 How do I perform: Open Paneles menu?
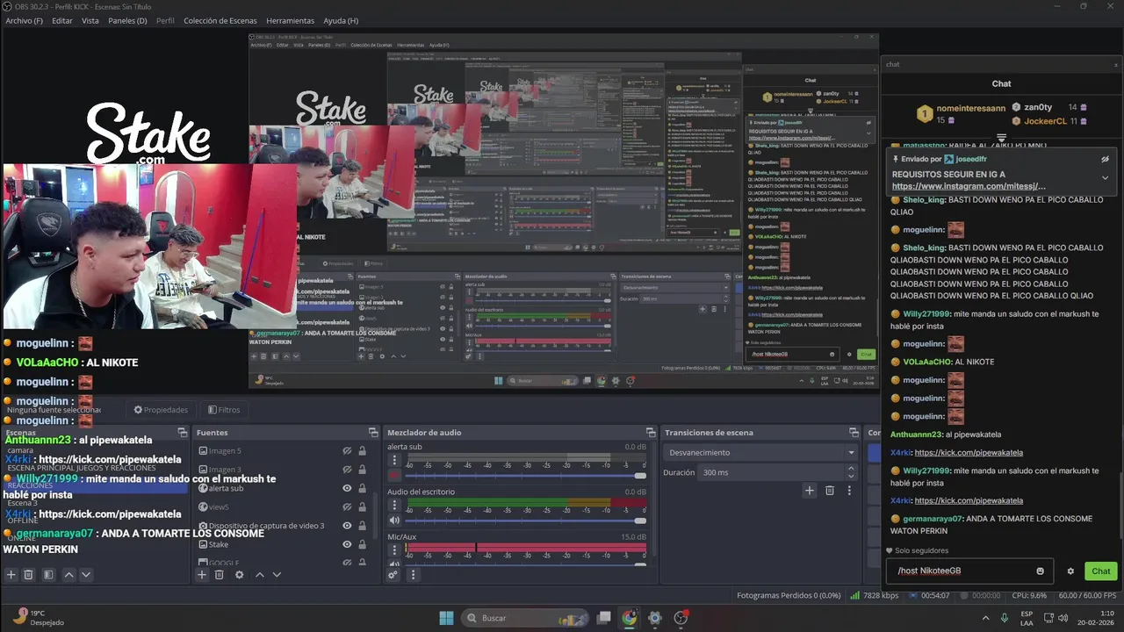[x=127, y=20]
